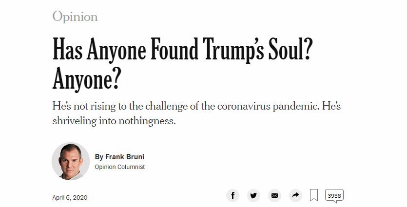Click the 'Opinion Columnist' label

pyautogui.click(x=119, y=167)
